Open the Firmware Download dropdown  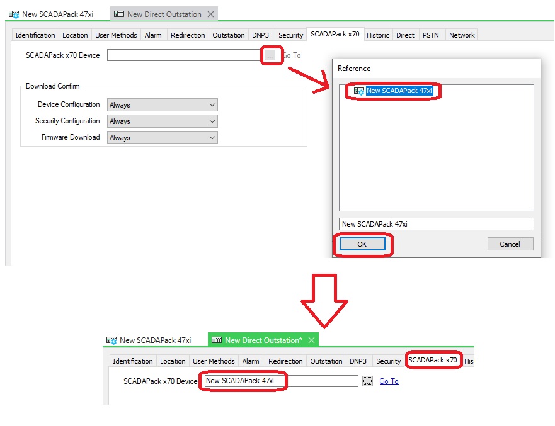click(x=163, y=138)
